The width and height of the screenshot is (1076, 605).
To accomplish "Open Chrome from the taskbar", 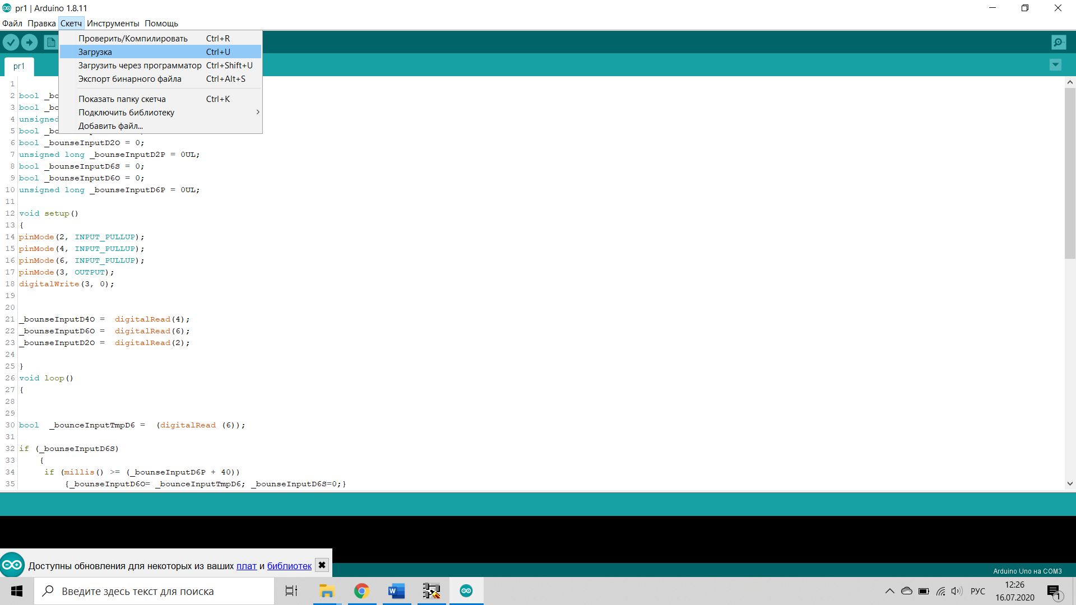I will (x=361, y=591).
